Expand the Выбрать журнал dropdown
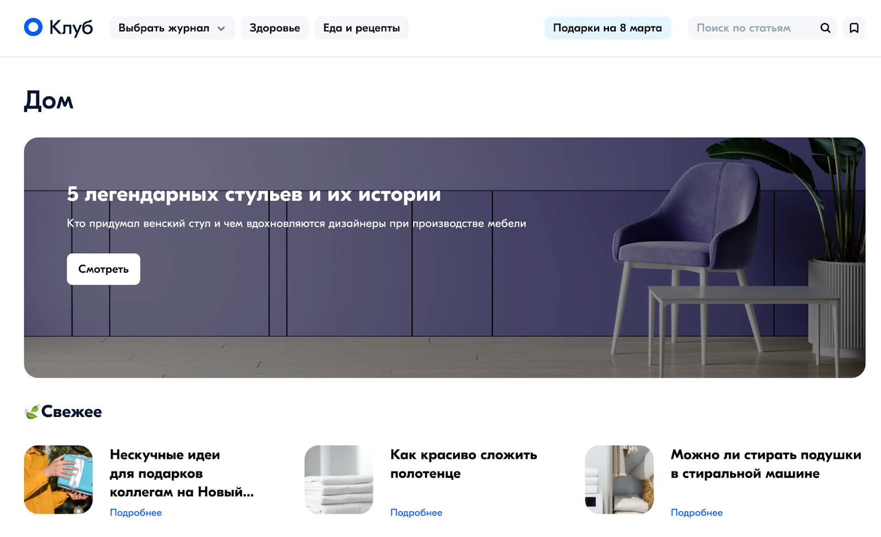This screenshot has height=537, width=881. coord(172,28)
